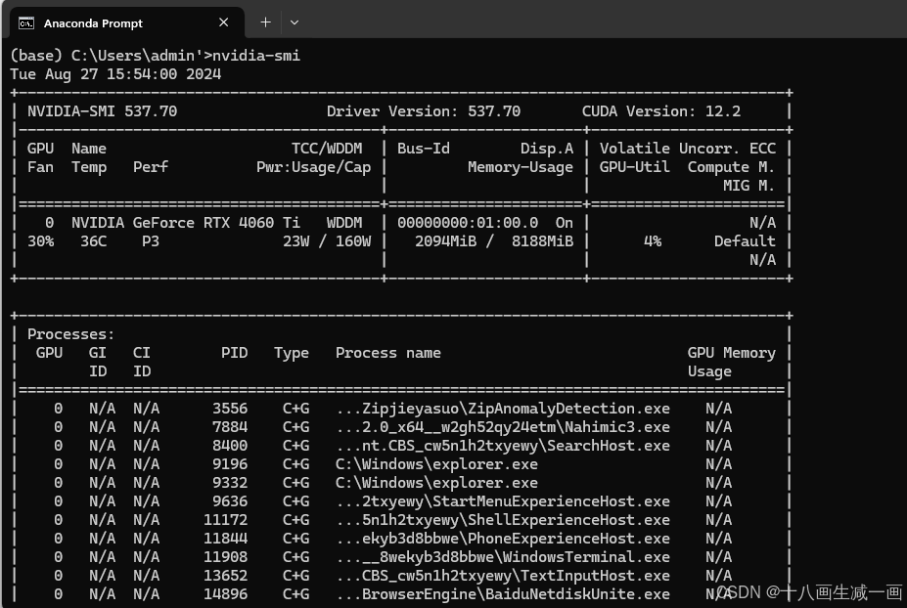Click the Bus-Id 00000000:01:00.0 value
907x608 pixels.
(x=468, y=223)
